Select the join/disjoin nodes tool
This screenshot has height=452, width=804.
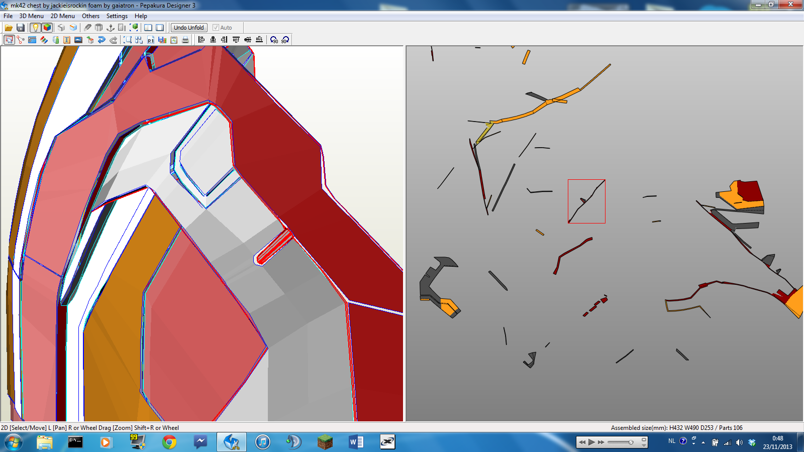click(21, 40)
